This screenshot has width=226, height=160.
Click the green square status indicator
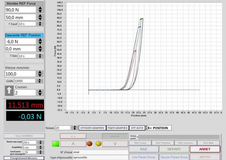tap(56, 144)
